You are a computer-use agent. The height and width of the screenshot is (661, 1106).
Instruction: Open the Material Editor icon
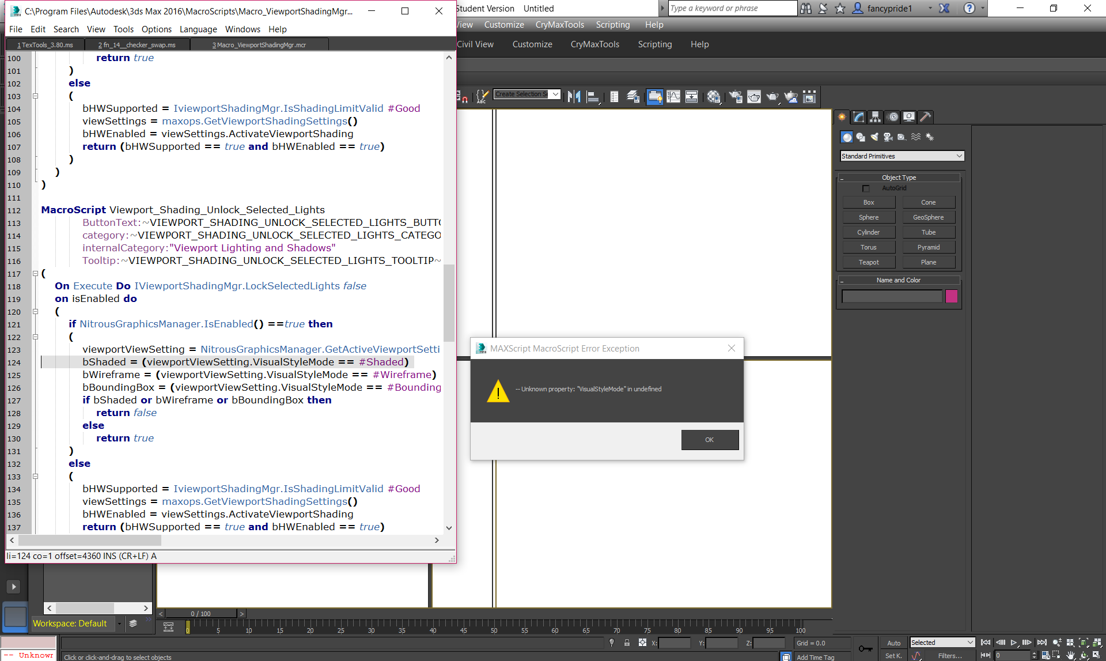click(714, 97)
